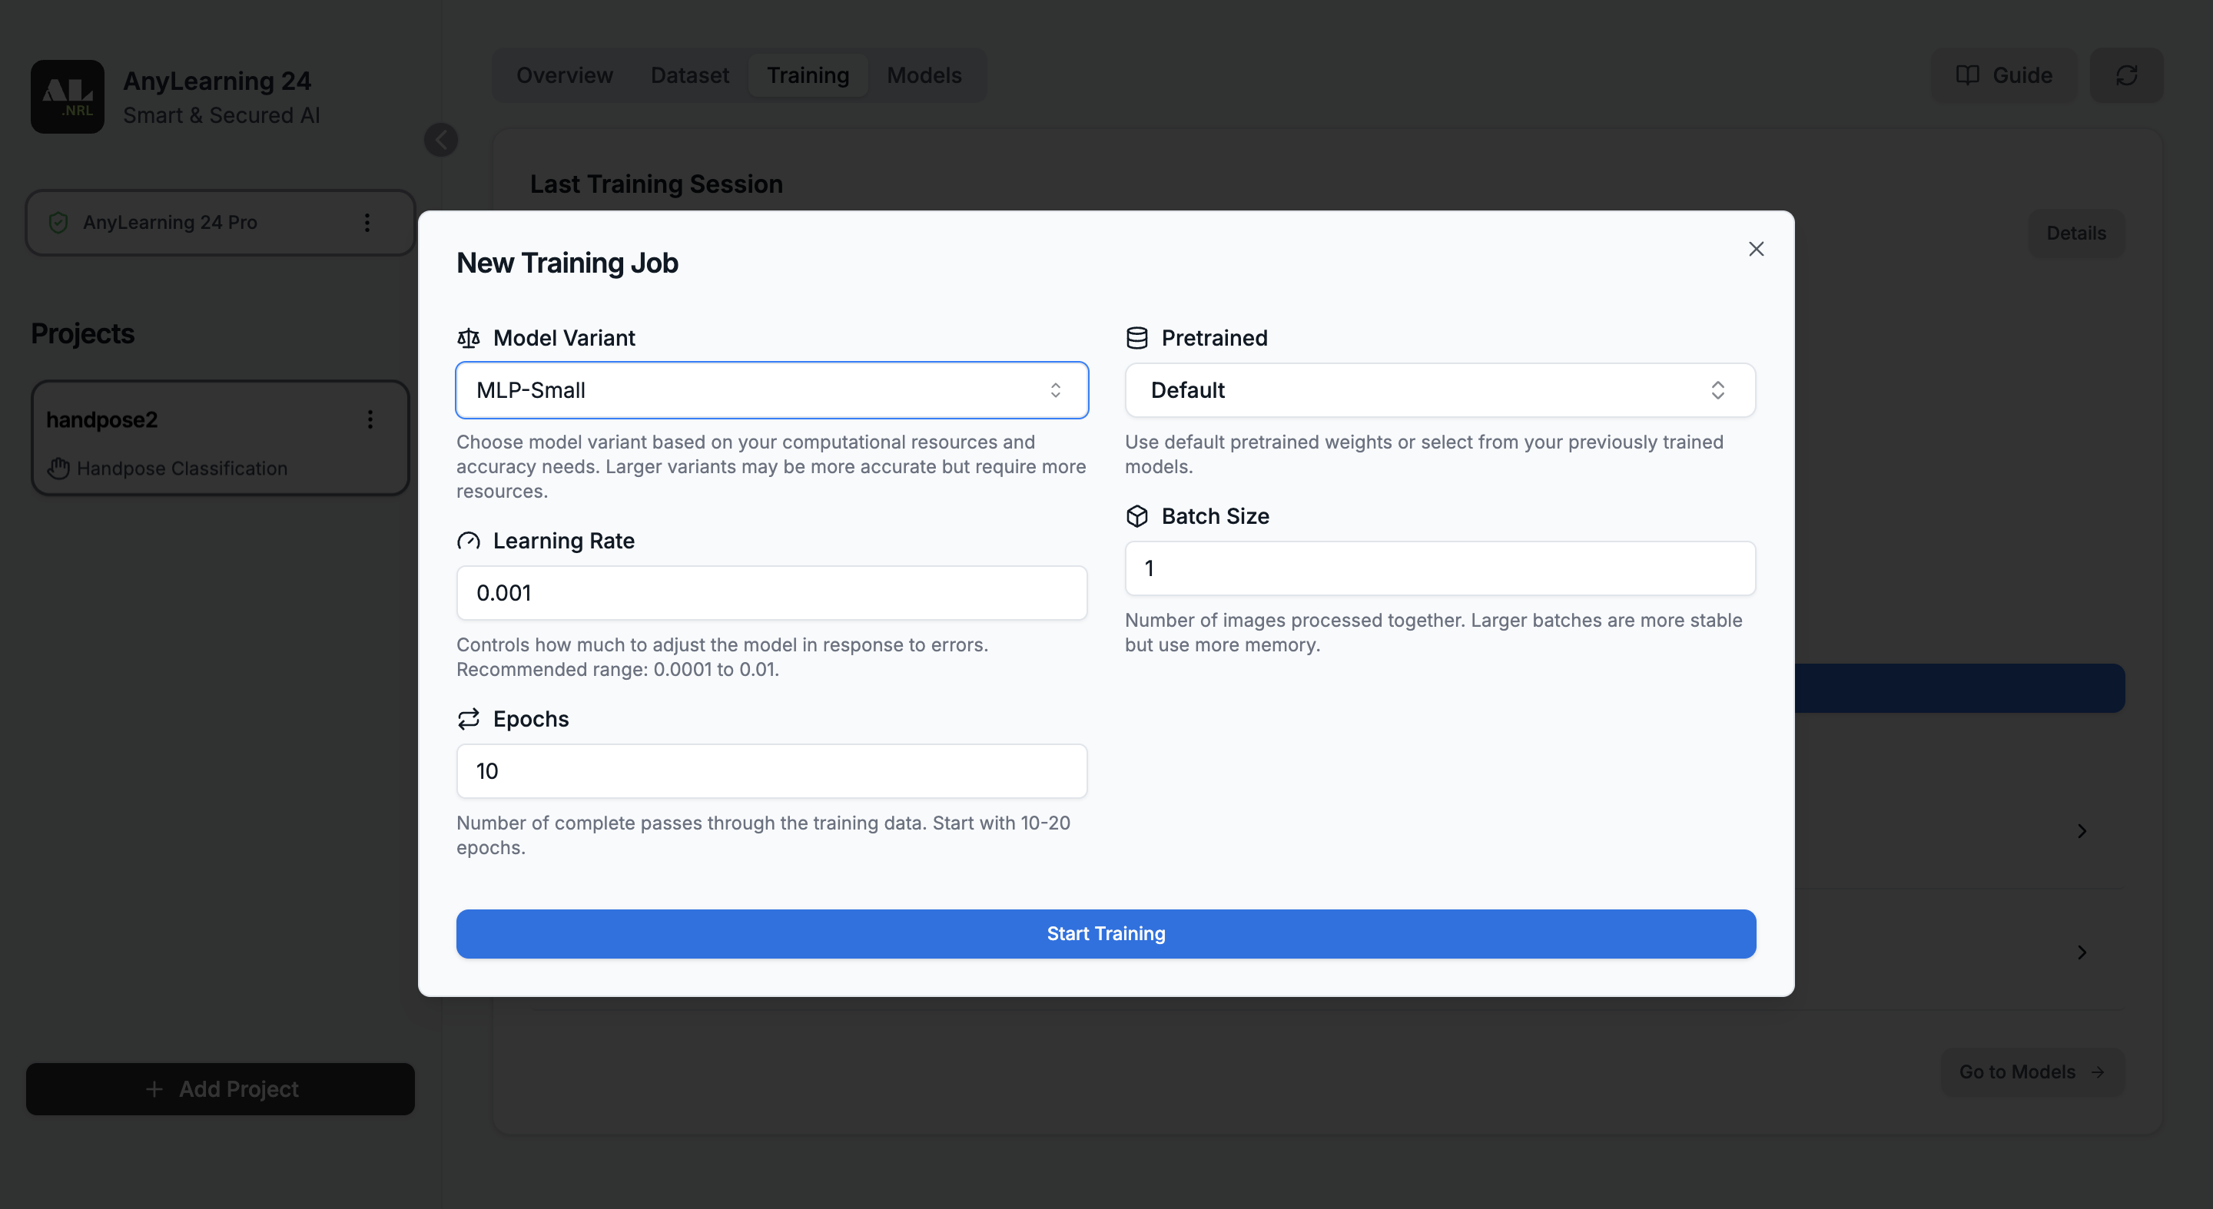This screenshot has width=2213, height=1209.
Task: Open the Guide button
Action: click(2003, 75)
